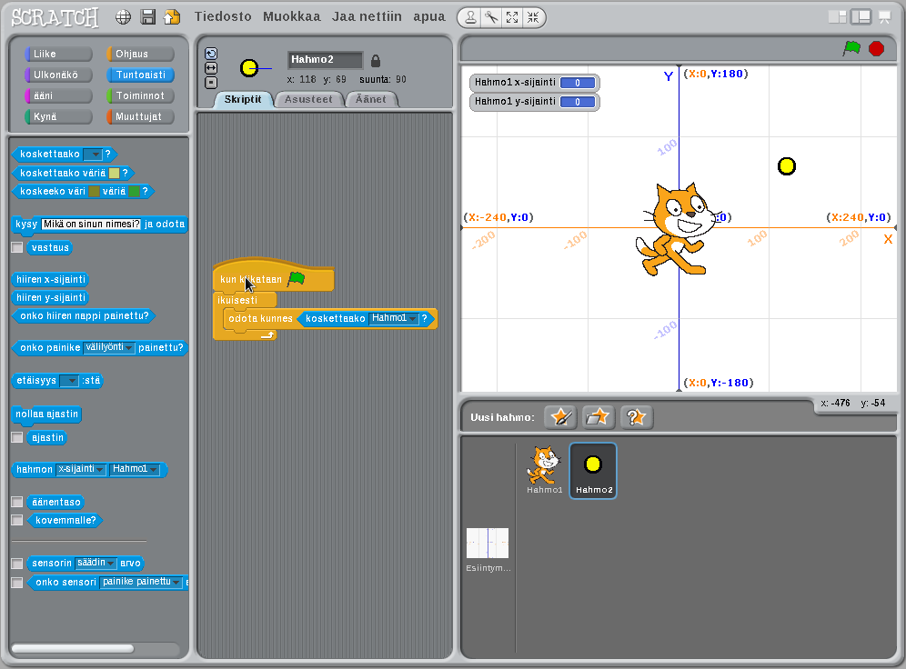
Task: Click the Scratch logo
Action: (x=55, y=17)
